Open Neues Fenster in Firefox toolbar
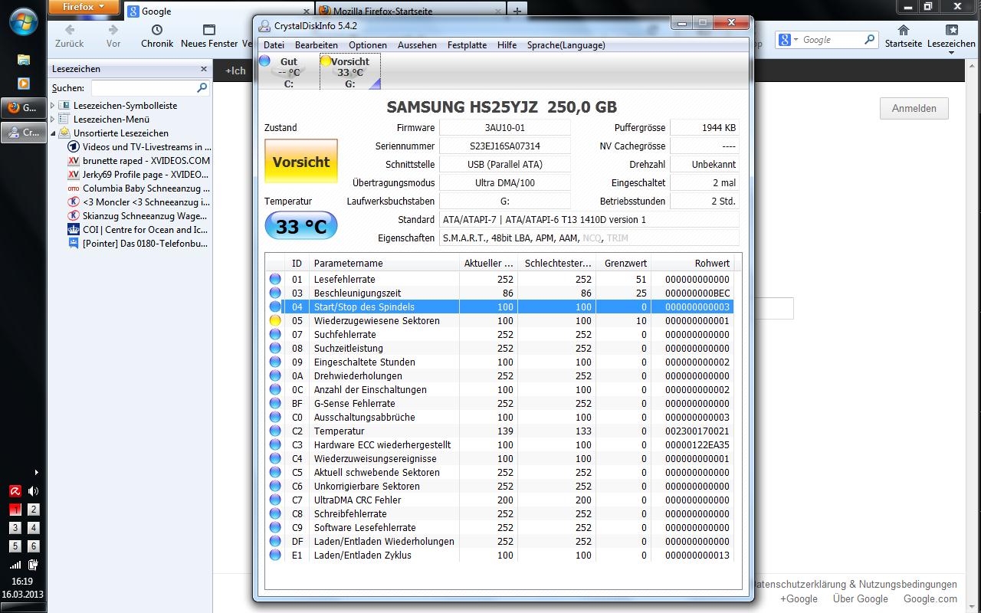 click(209, 36)
